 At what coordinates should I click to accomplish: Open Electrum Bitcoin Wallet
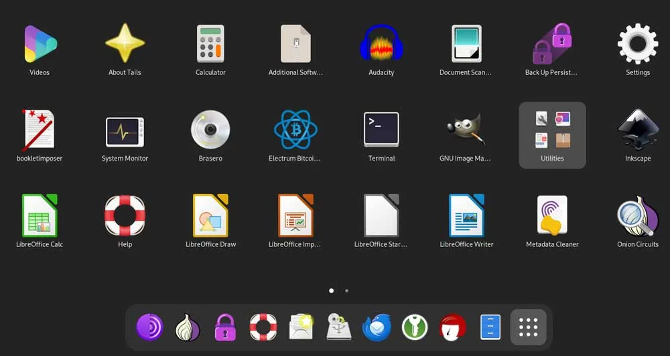pyautogui.click(x=295, y=130)
